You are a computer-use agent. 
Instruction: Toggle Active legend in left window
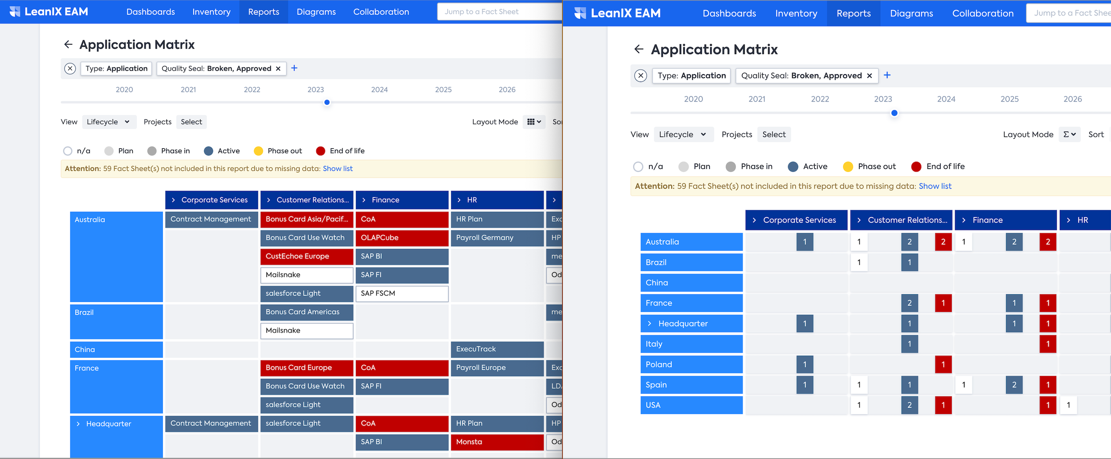point(222,151)
